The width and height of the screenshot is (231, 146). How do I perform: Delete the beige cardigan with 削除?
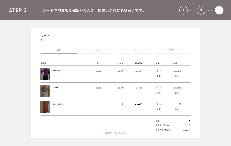(x=176, y=93)
